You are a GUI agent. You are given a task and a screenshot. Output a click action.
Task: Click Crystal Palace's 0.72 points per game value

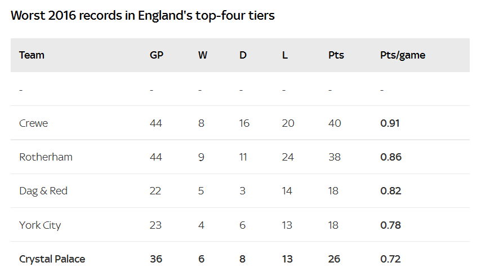390,259
